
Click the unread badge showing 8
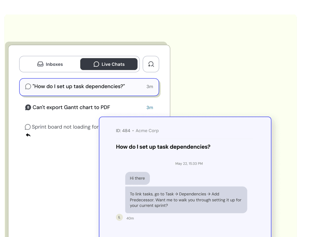click(x=28, y=107)
